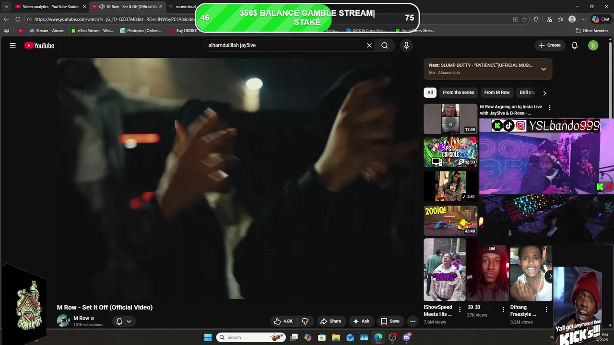Image resolution: width=614 pixels, height=345 pixels.
Task: Select the From the series chip
Action: click(458, 92)
